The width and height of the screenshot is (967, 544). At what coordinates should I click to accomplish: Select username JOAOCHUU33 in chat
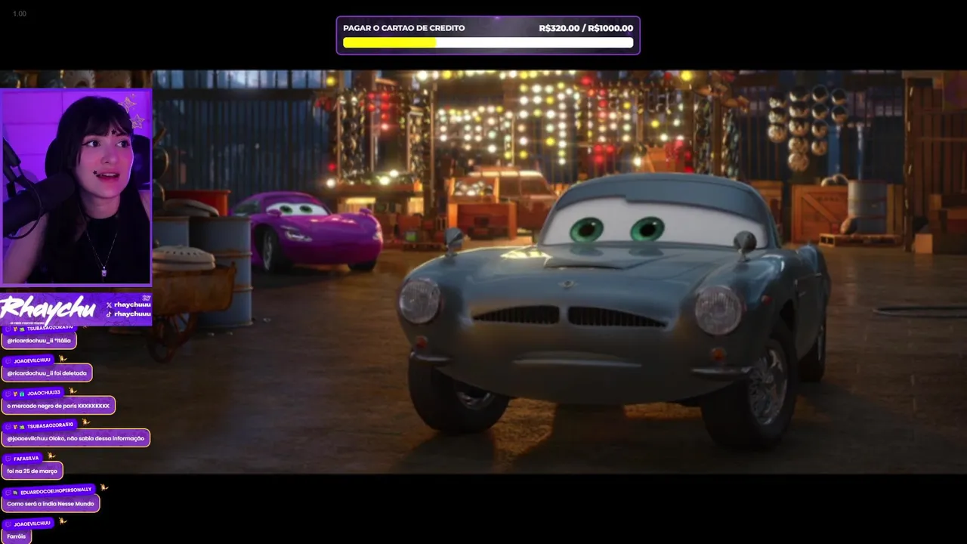[44, 393]
